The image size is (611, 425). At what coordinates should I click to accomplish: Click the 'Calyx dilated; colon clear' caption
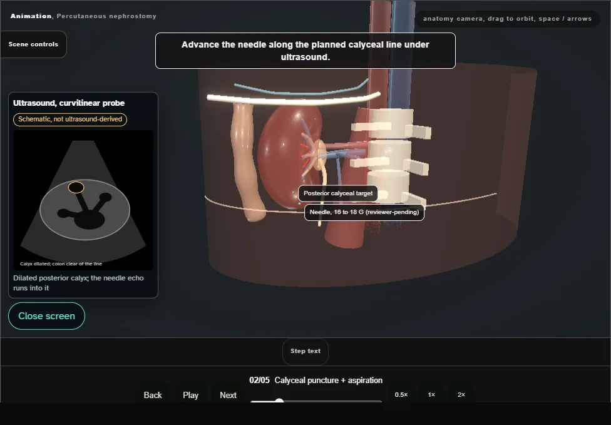point(61,264)
